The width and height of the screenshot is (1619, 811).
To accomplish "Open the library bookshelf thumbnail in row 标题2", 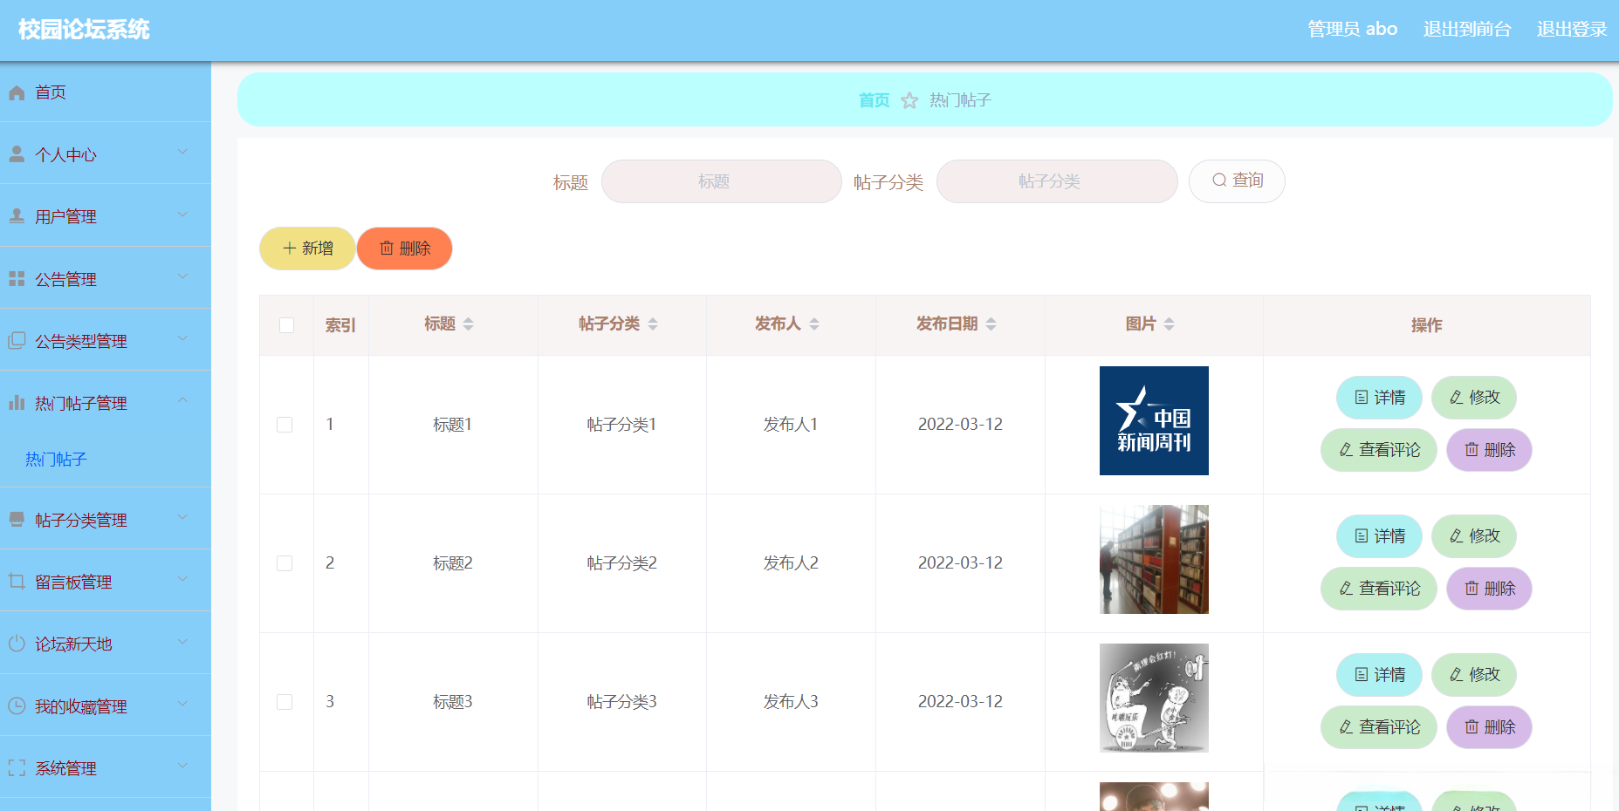I will tap(1154, 559).
